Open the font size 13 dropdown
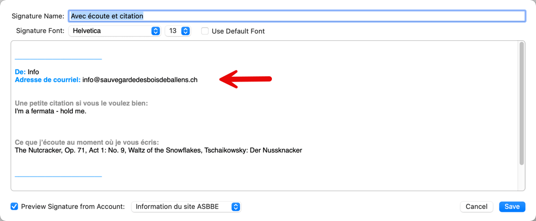Viewport: 536px width, 221px height. point(178,31)
